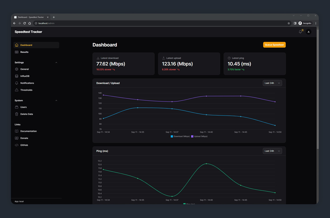Click the 10.45 (ms) ping value
The image size is (330, 218).
tap(239, 64)
